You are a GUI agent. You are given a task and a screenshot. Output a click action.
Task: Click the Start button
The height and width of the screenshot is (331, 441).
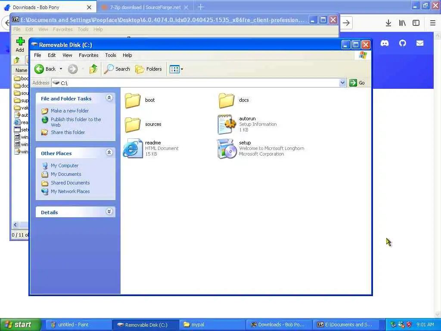[21, 325]
